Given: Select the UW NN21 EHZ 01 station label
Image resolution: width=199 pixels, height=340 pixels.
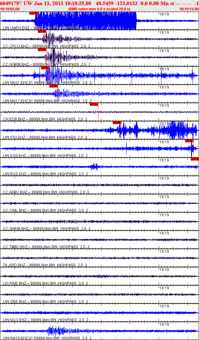Looking at the screenshot, I should (48, 83).
